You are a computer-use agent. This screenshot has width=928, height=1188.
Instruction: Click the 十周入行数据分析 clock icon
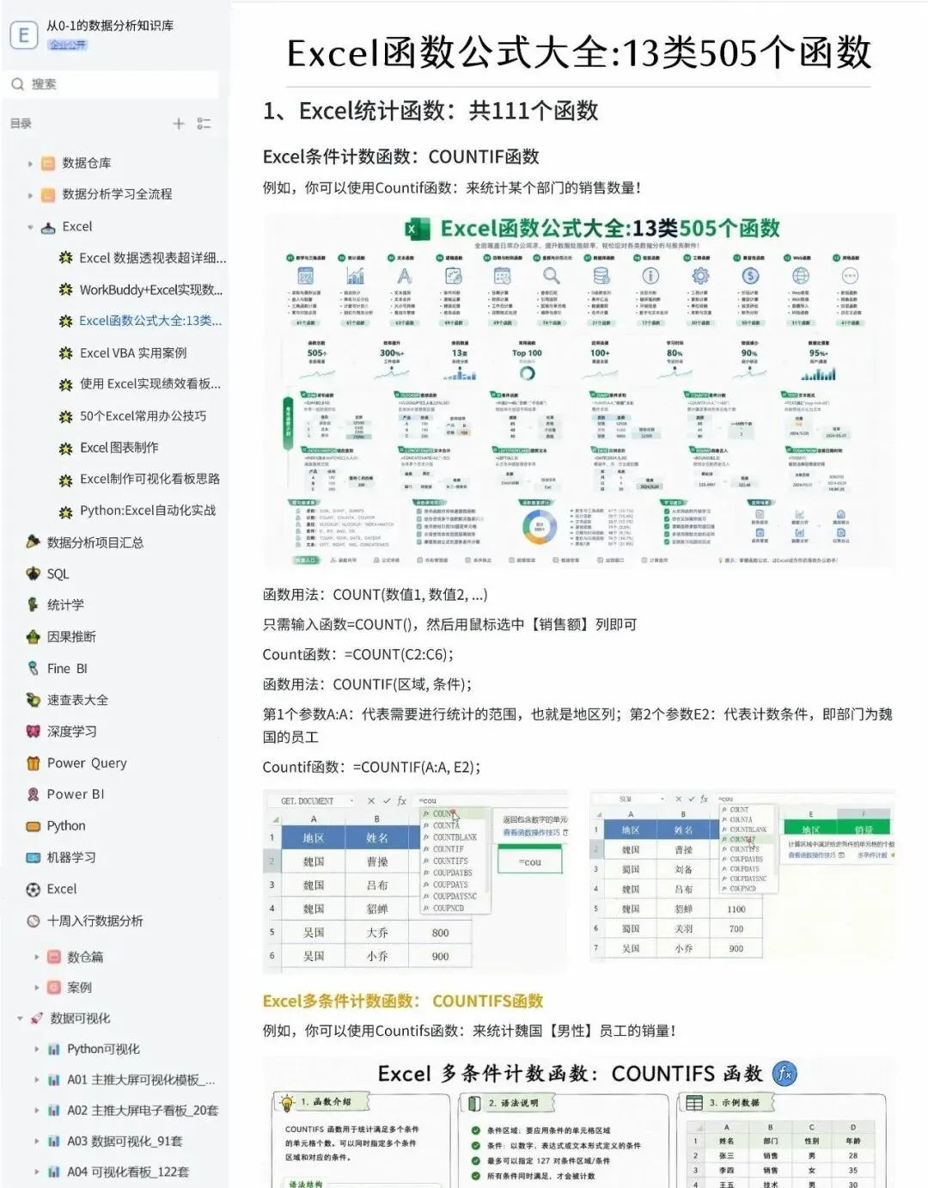tap(33, 921)
